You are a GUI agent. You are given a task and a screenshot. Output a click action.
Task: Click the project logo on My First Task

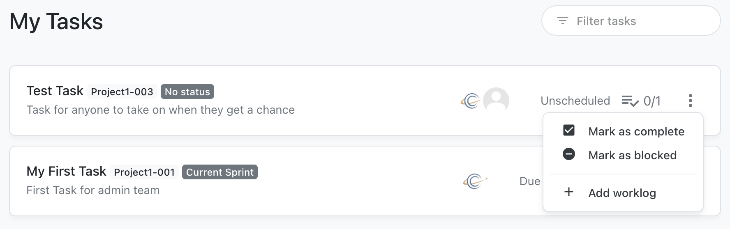[x=475, y=181]
